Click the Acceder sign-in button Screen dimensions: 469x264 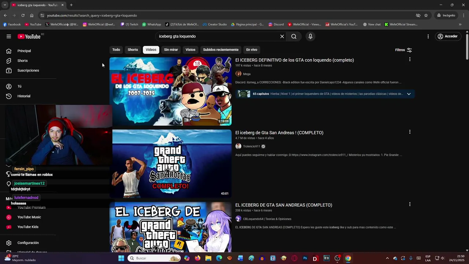447,36
